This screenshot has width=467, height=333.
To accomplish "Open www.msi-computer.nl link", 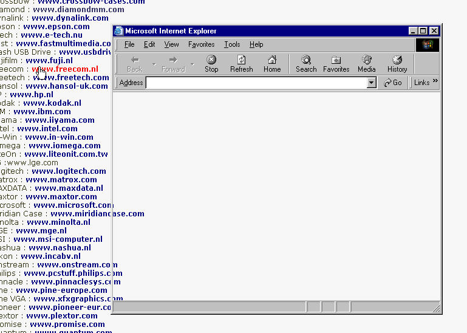I will tap(58, 239).
